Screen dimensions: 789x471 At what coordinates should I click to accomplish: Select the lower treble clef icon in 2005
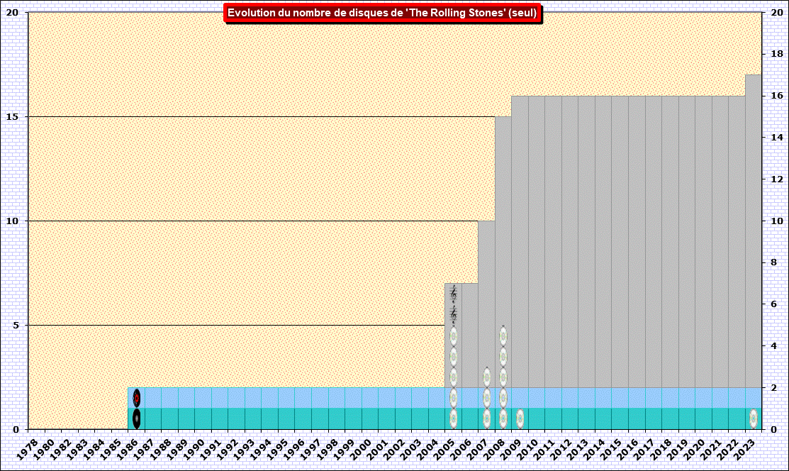454,314
